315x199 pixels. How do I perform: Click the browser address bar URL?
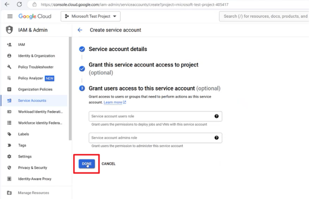click(x=134, y=5)
